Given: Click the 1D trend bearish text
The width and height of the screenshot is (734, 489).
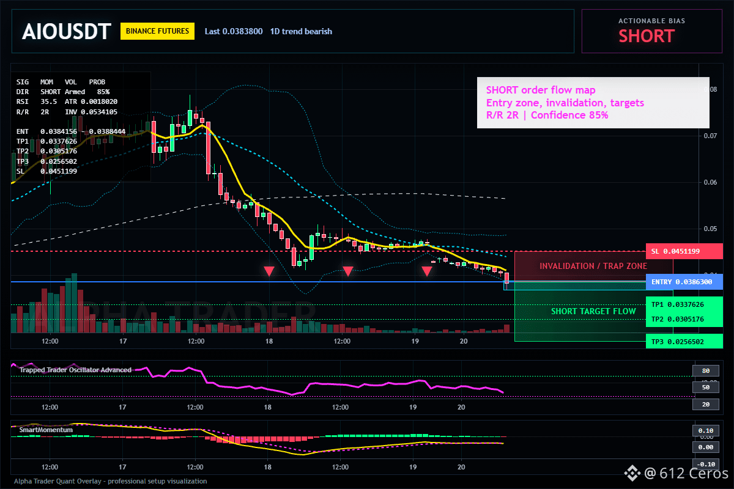Looking at the screenshot, I should [x=301, y=31].
